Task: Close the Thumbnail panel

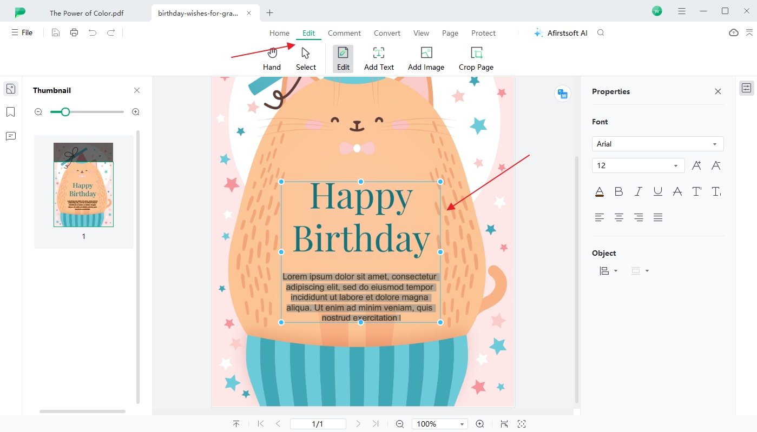Action: (x=137, y=90)
